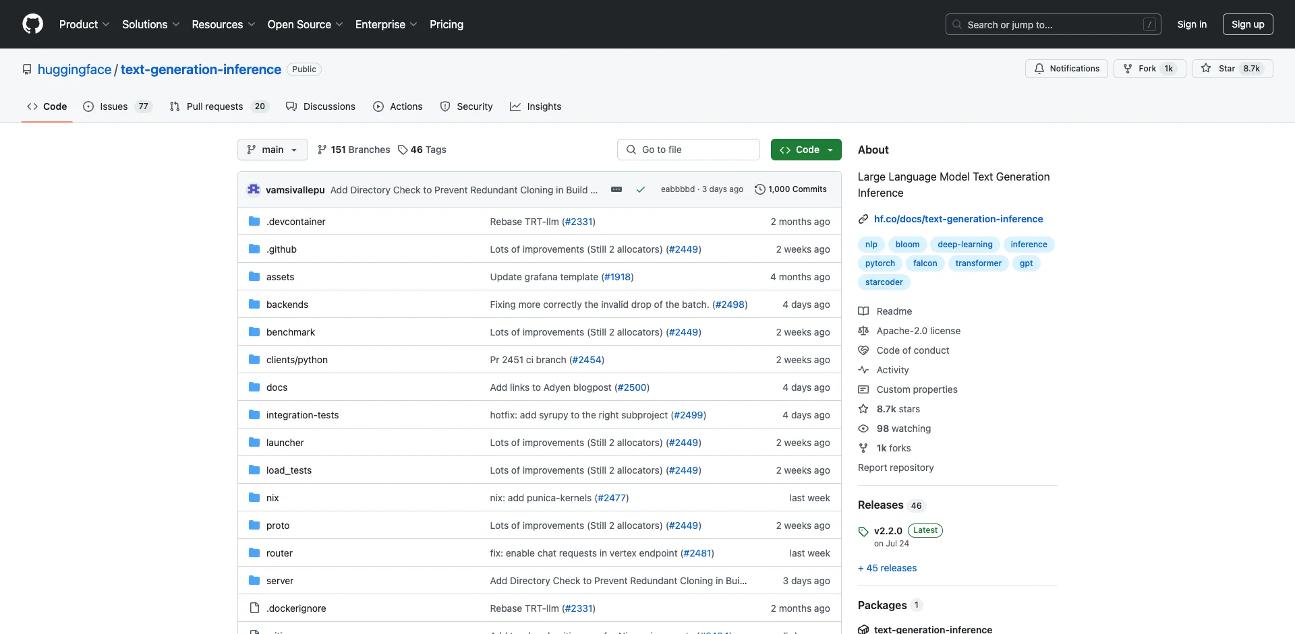
Task: Click the green commit status checkmark
Action: [641, 189]
